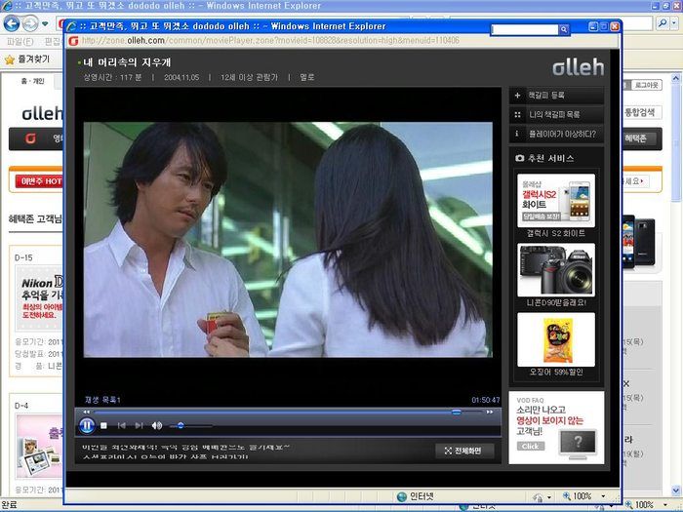Click the olleh logo in player
The height and width of the screenshot is (512, 683).
coord(578,67)
